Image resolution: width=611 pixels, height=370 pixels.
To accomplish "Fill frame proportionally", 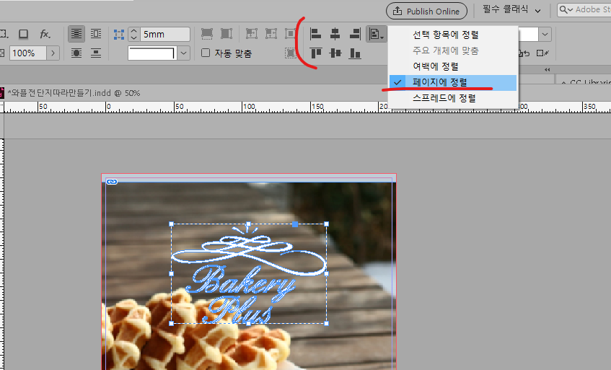I will coord(207,34).
